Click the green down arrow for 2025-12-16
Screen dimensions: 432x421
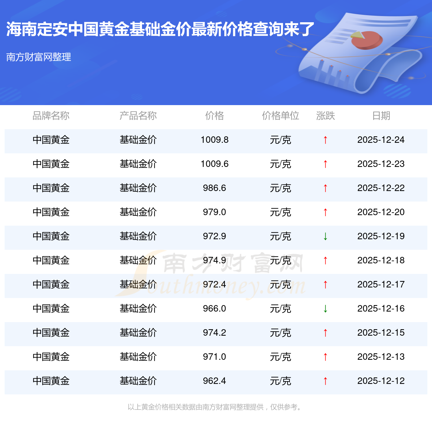(x=325, y=309)
